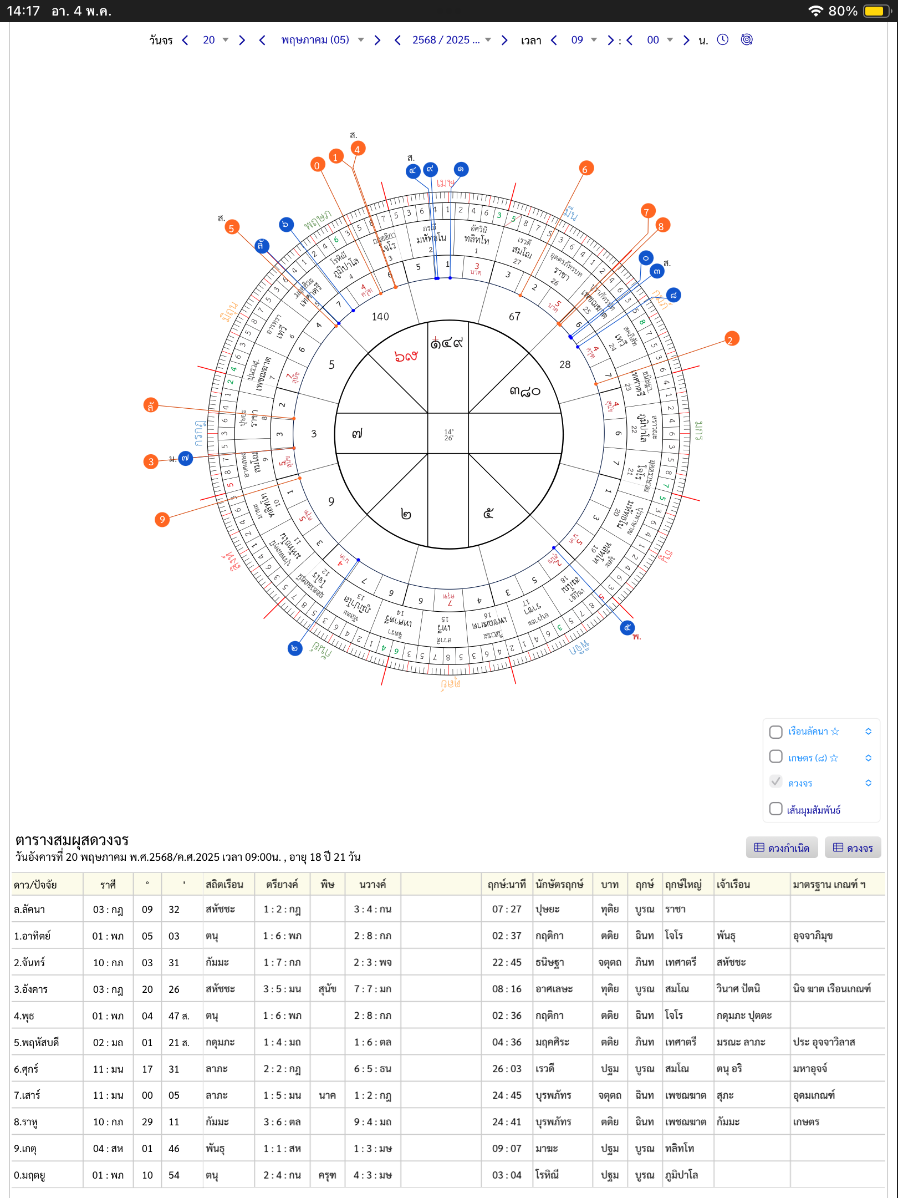Select the 3.อังคาร table row
Viewport: 898px width, 1198px height.
click(448, 989)
